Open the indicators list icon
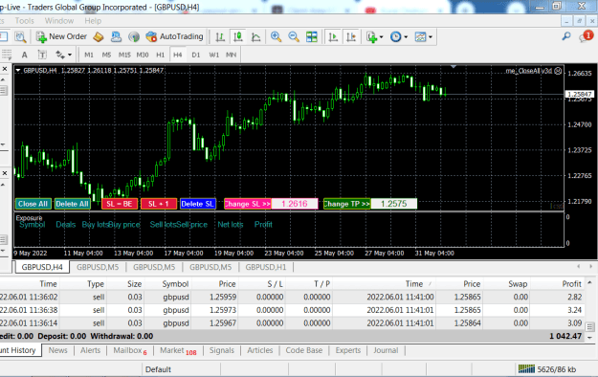 click(371, 36)
